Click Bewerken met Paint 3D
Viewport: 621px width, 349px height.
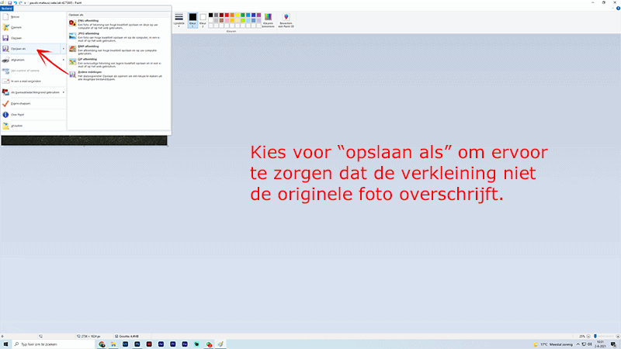pyautogui.click(x=286, y=20)
